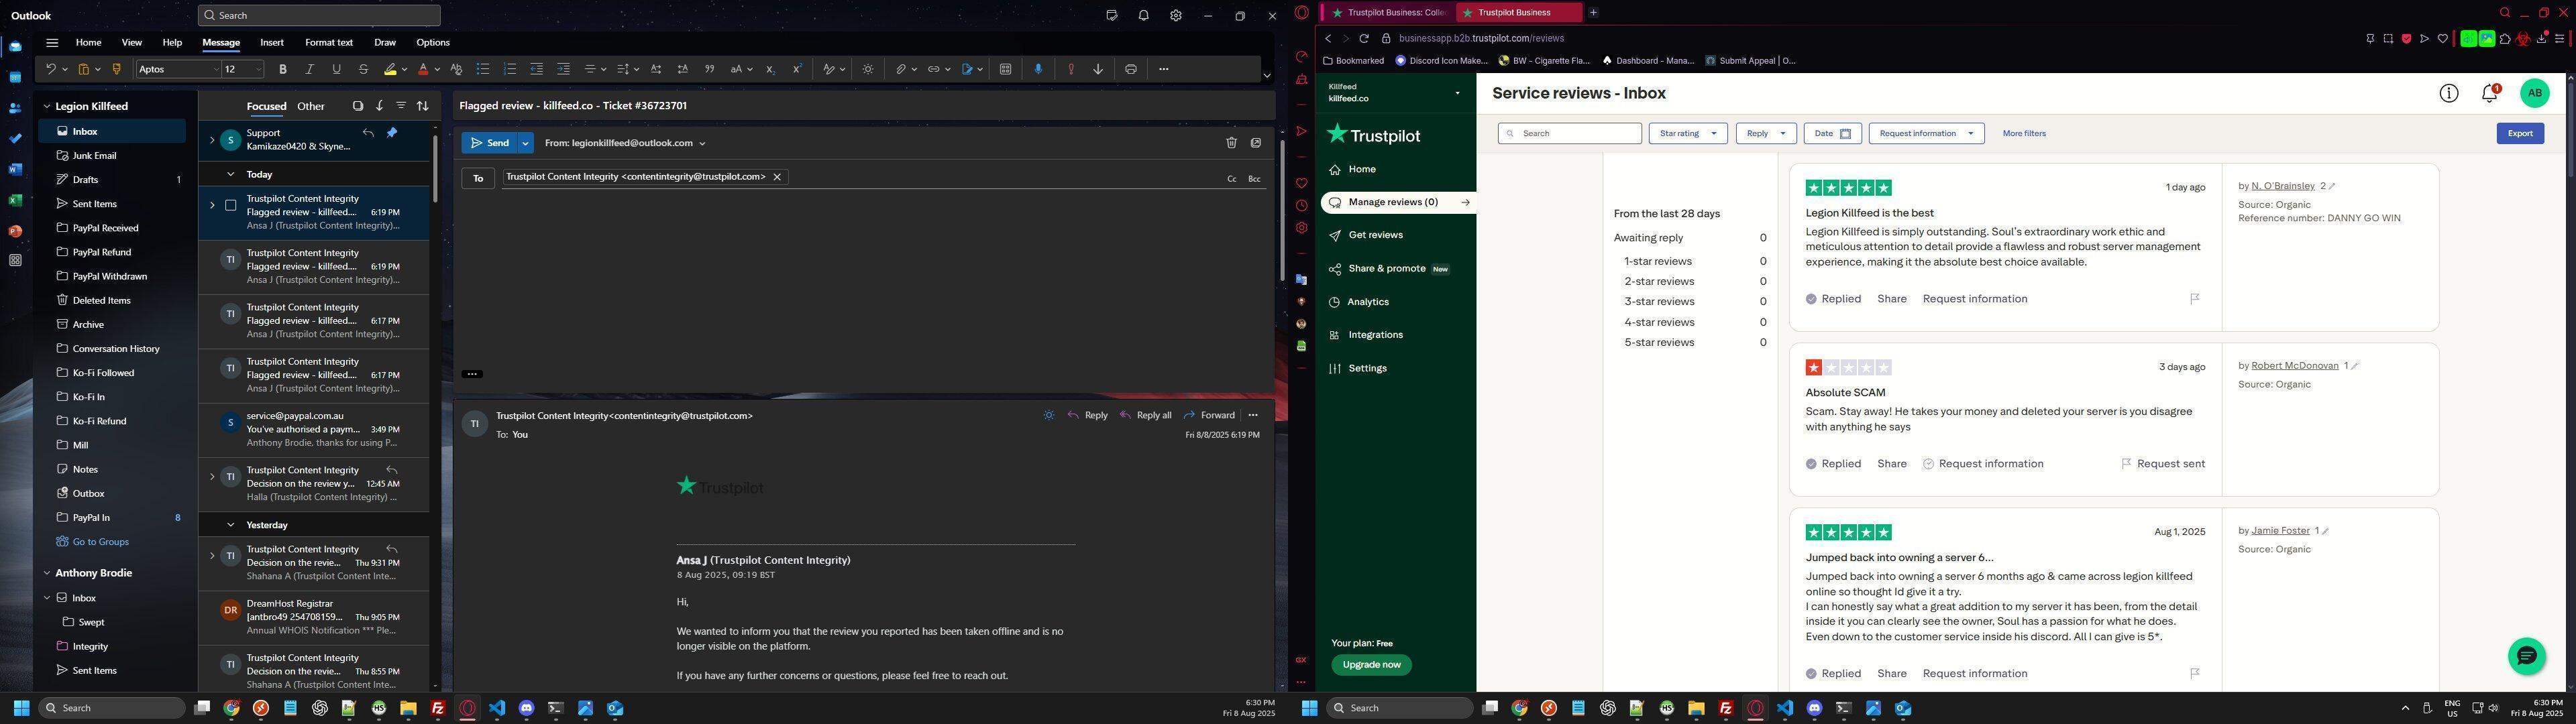This screenshot has width=2576, height=724.
Task: Collapse the Legion Killfeed account folders
Action: click(x=46, y=106)
